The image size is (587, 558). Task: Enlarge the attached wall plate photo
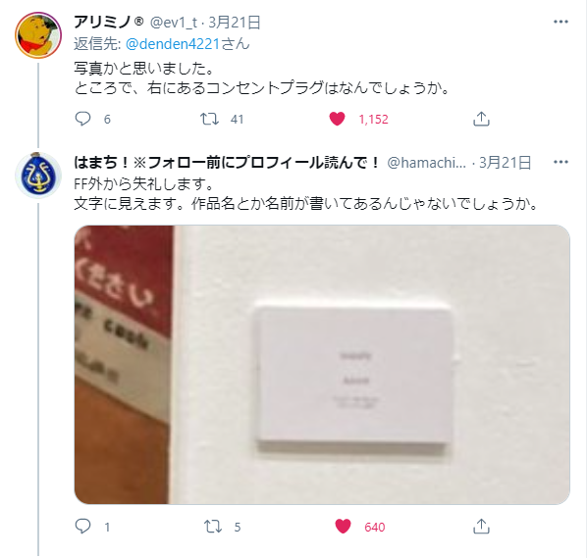pyautogui.click(x=322, y=365)
